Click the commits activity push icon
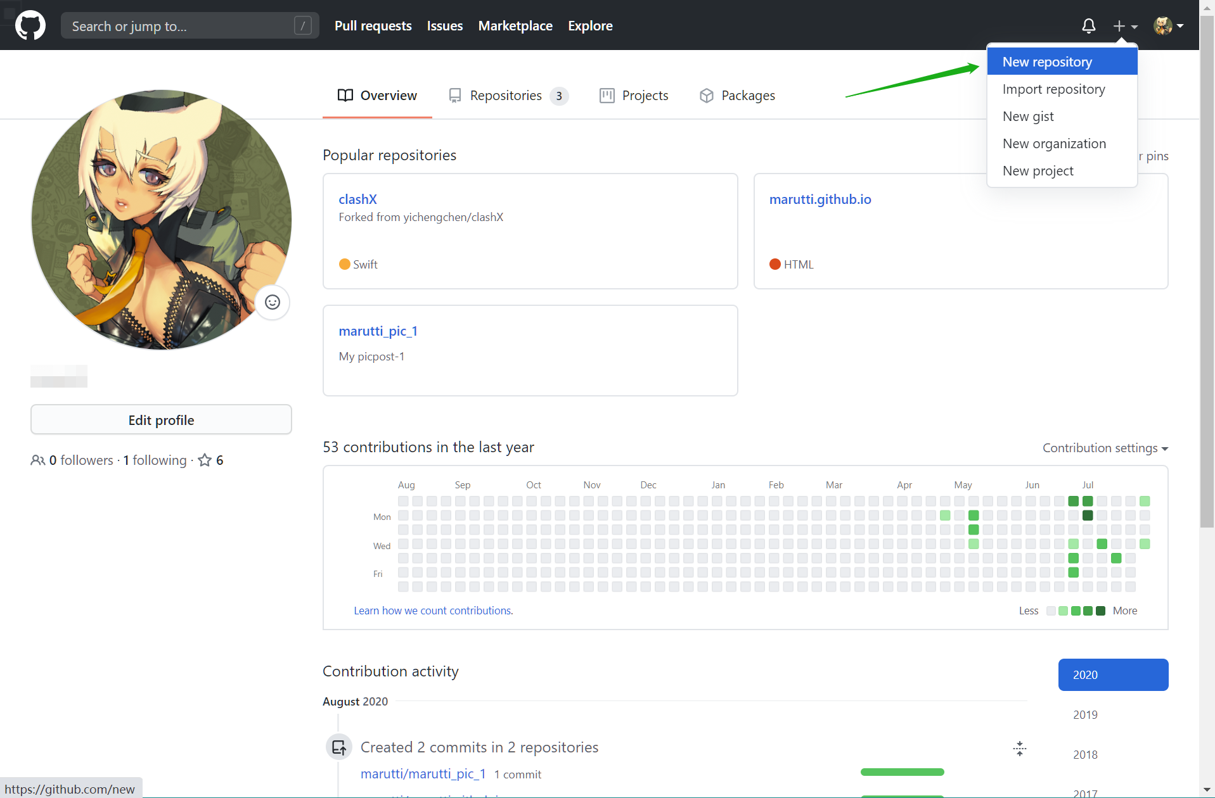Image resolution: width=1215 pixels, height=798 pixels. point(339,747)
